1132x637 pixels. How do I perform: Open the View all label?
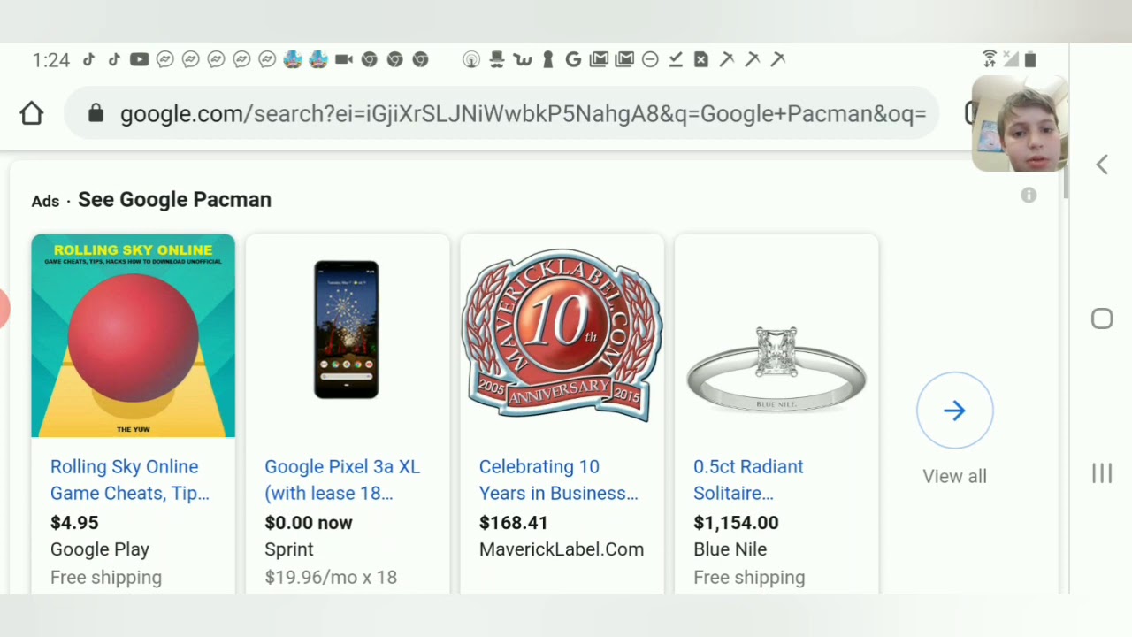coord(954,476)
